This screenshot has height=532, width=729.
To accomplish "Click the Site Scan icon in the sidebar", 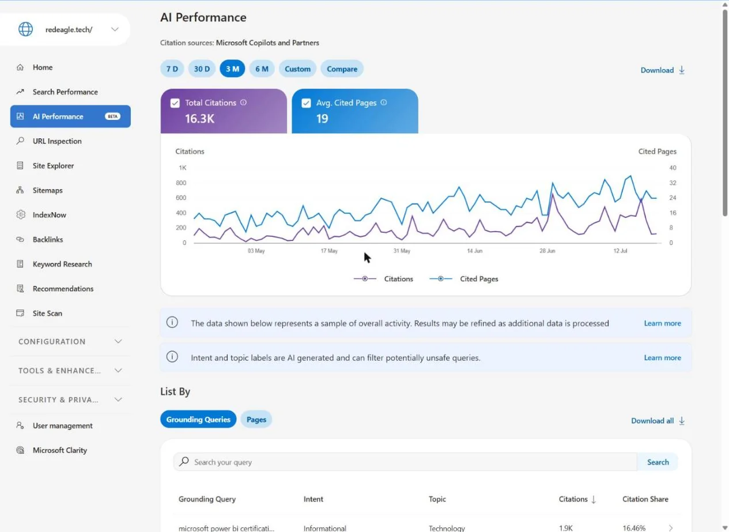I will 21,313.
